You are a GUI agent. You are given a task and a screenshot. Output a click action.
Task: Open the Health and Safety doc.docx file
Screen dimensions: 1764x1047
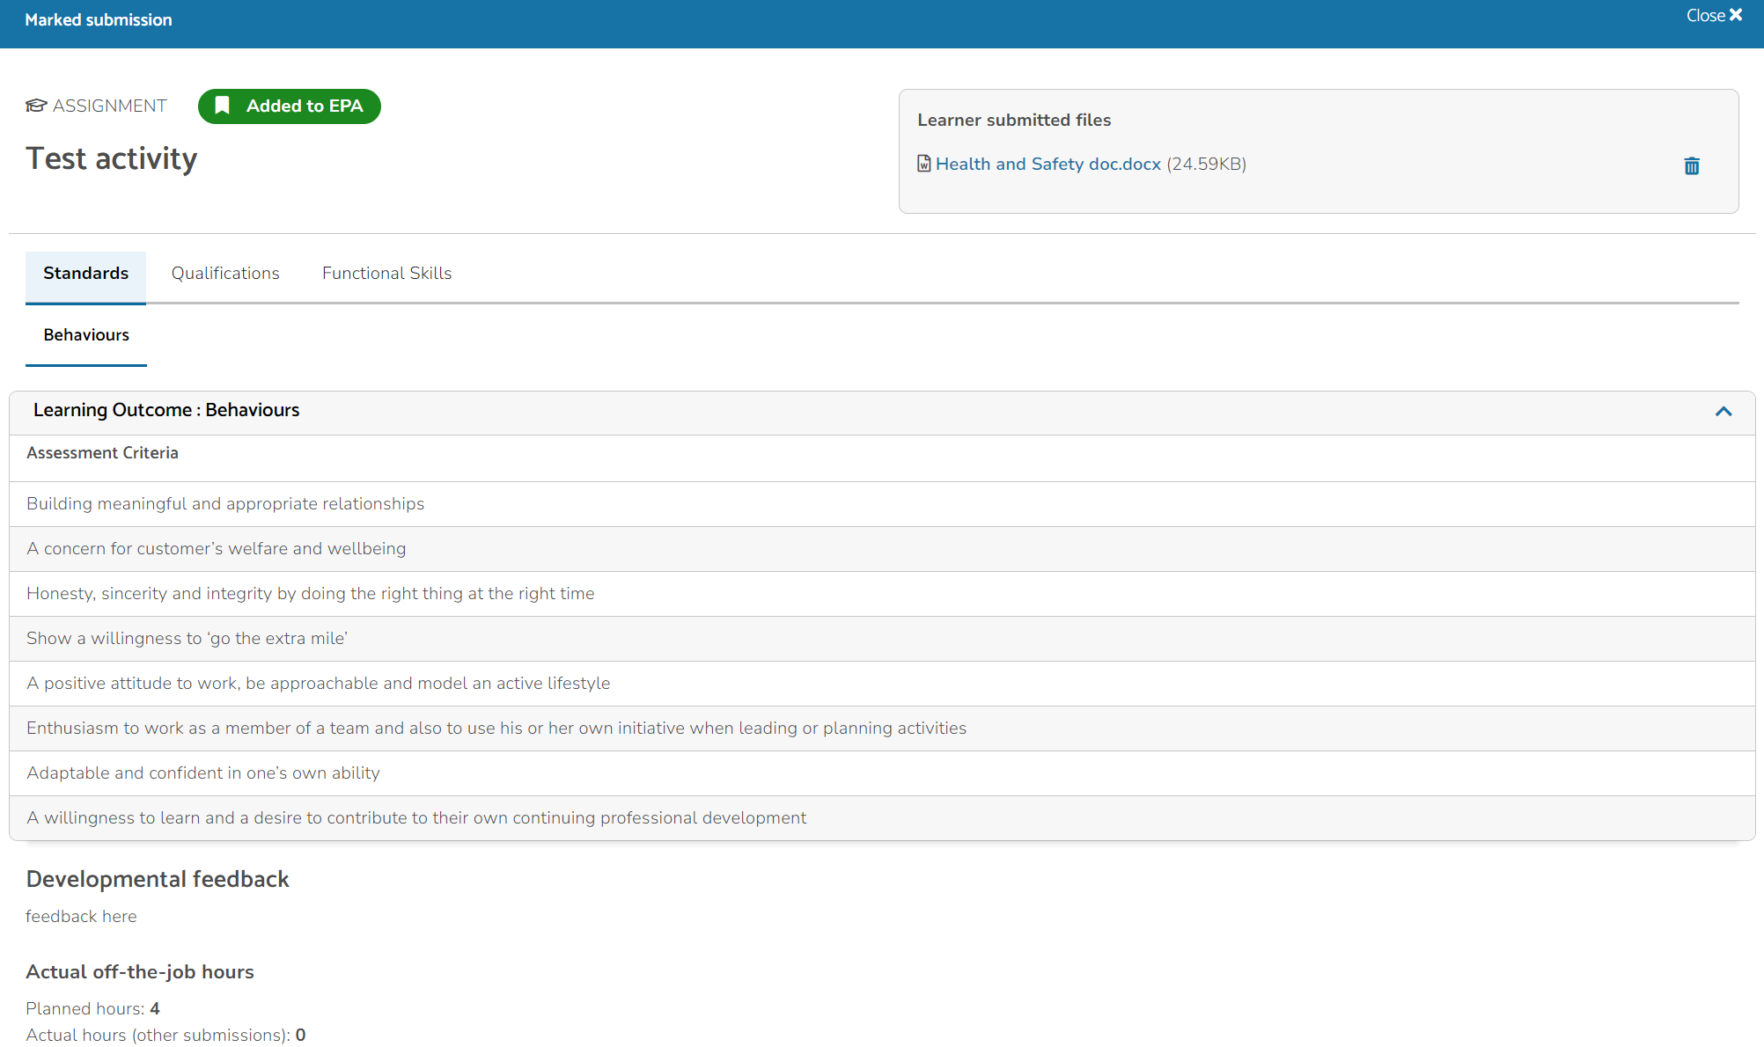[x=1047, y=164]
